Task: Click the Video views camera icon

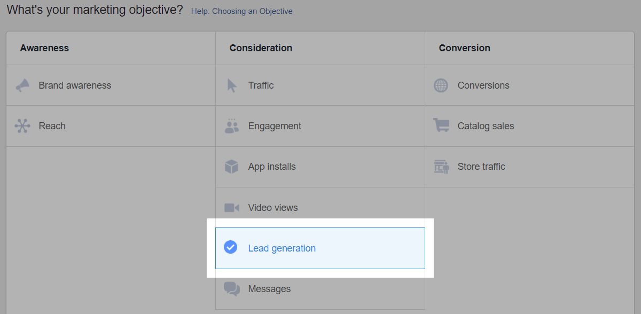Action: (232, 208)
